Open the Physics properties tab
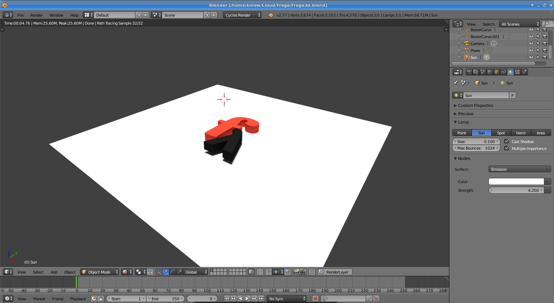The image size is (554, 303). coord(525,72)
